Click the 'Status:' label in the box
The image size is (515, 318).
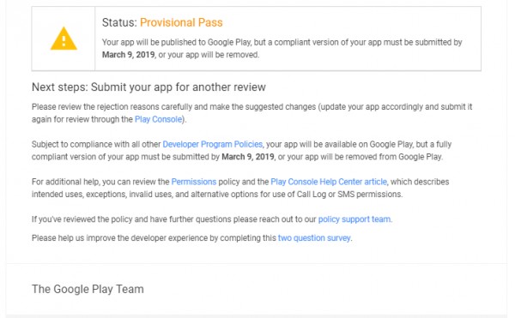[x=119, y=22]
